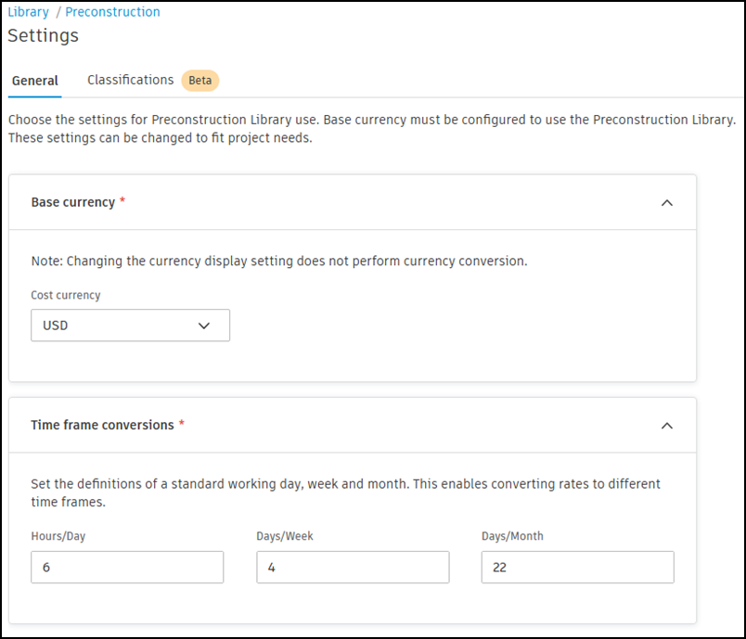
Task: Click the Beta badge beside Classifications
Action: 199,81
